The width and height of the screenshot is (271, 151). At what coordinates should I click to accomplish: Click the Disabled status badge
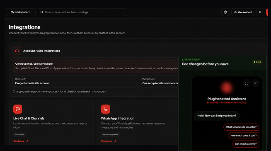[19, 134]
